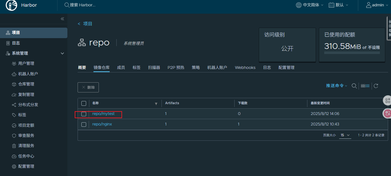Filter the 名称 column
391x176 pixels.
[x=156, y=104]
